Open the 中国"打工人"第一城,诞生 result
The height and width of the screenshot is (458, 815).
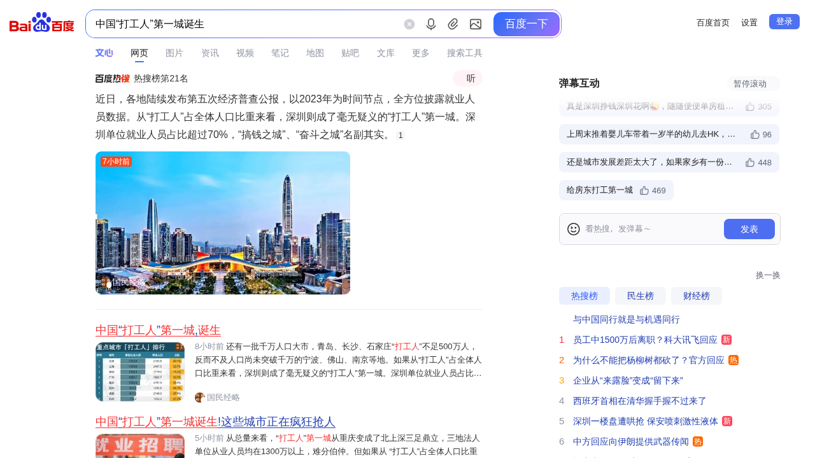click(158, 330)
